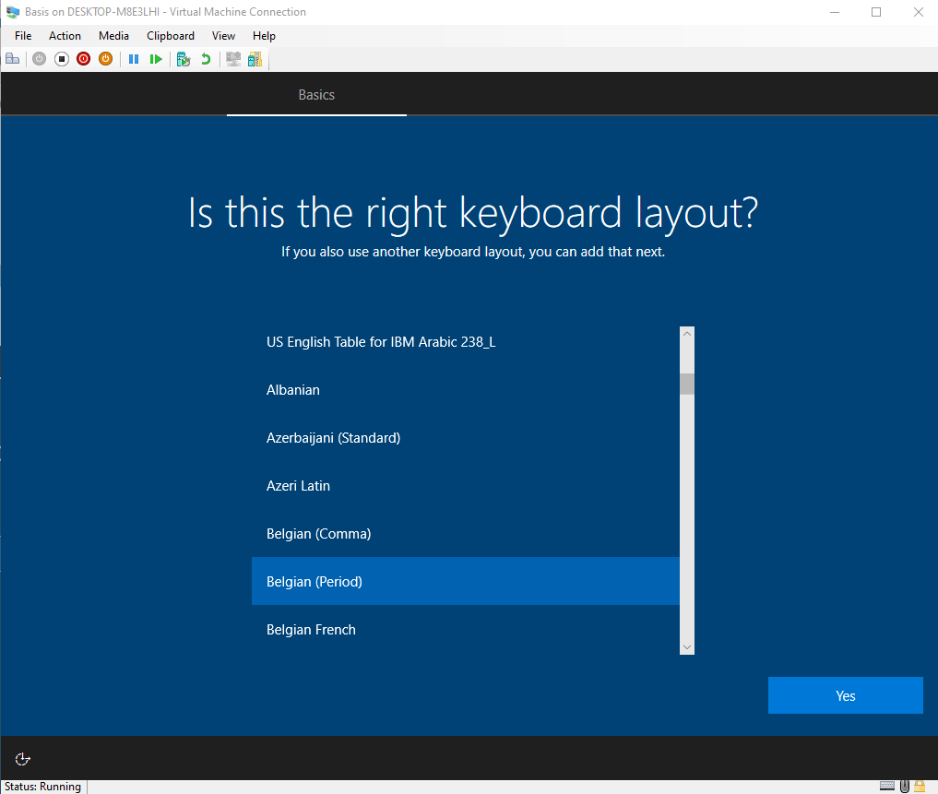
Task: Click the keyboard status icon in status bar
Action: 887,786
